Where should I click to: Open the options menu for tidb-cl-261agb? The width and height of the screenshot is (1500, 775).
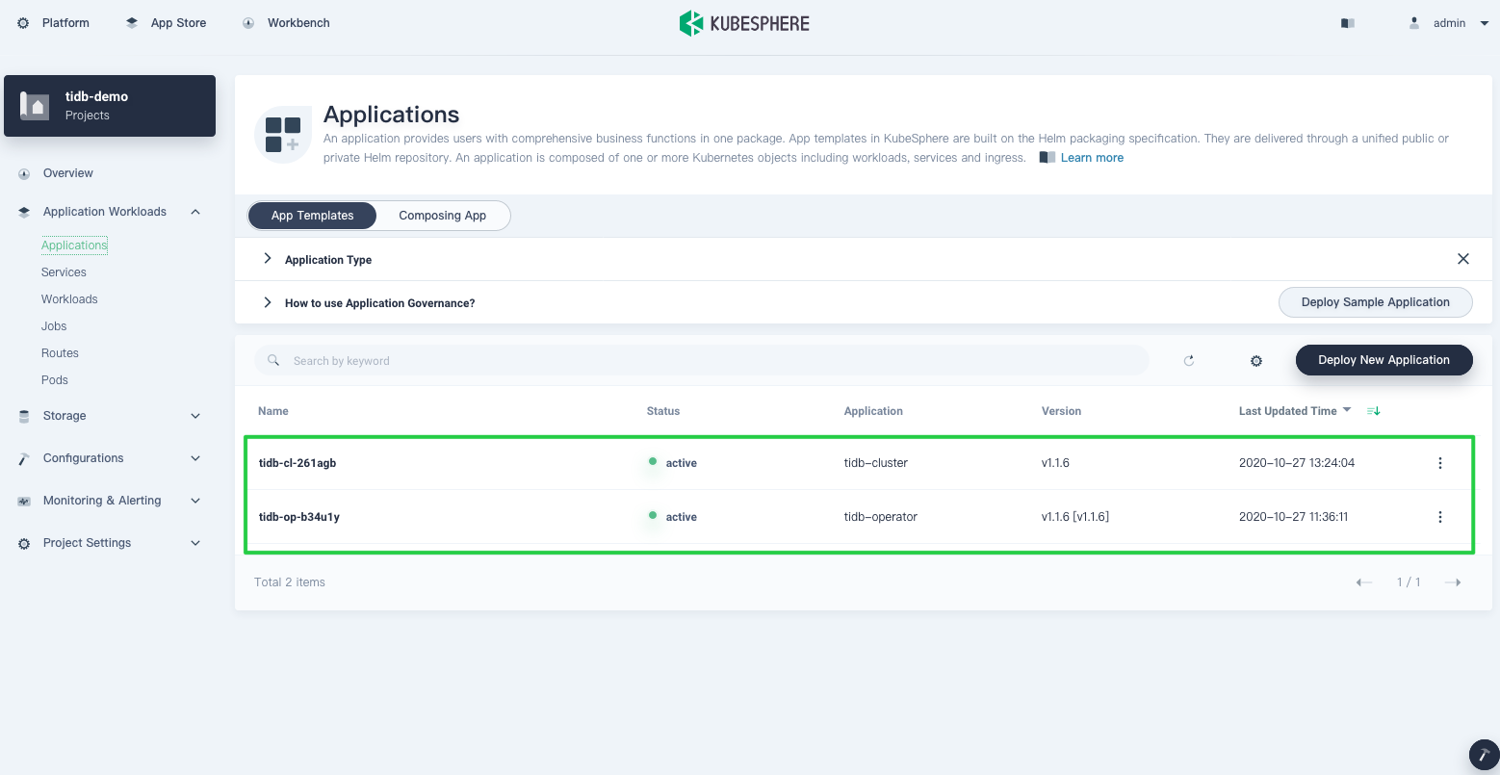[x=1440, y=463]
